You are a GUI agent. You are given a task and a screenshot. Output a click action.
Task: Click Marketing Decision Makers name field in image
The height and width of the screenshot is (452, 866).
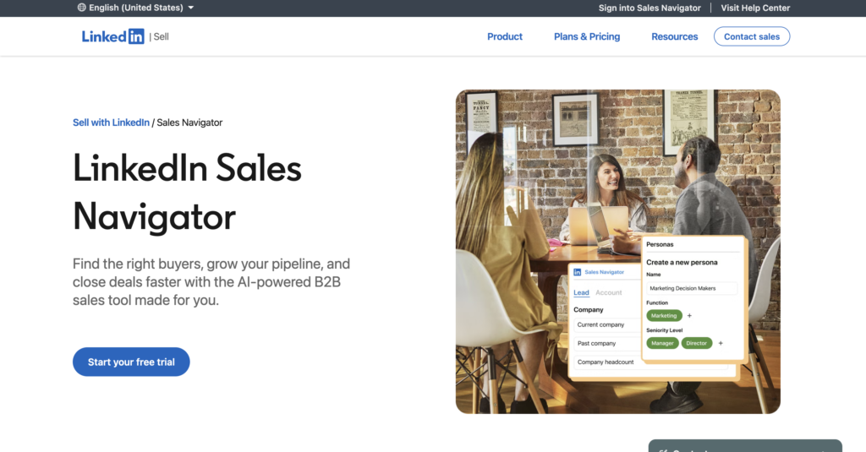coord(692,288)
